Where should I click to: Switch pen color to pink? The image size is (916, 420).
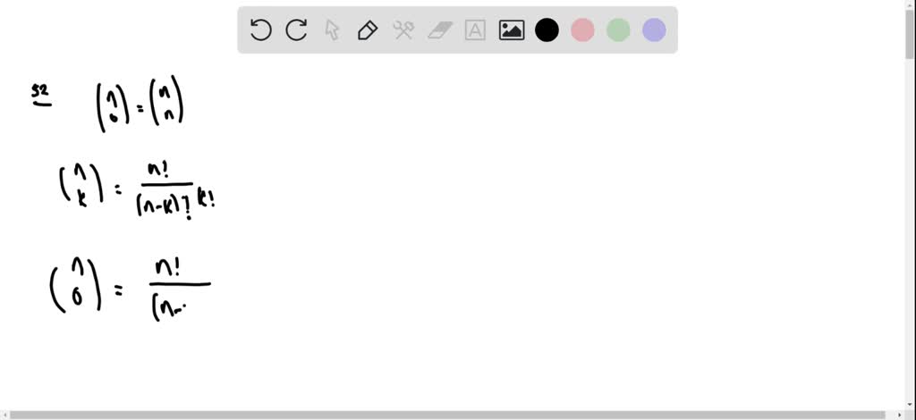click(x=582, y=29)
